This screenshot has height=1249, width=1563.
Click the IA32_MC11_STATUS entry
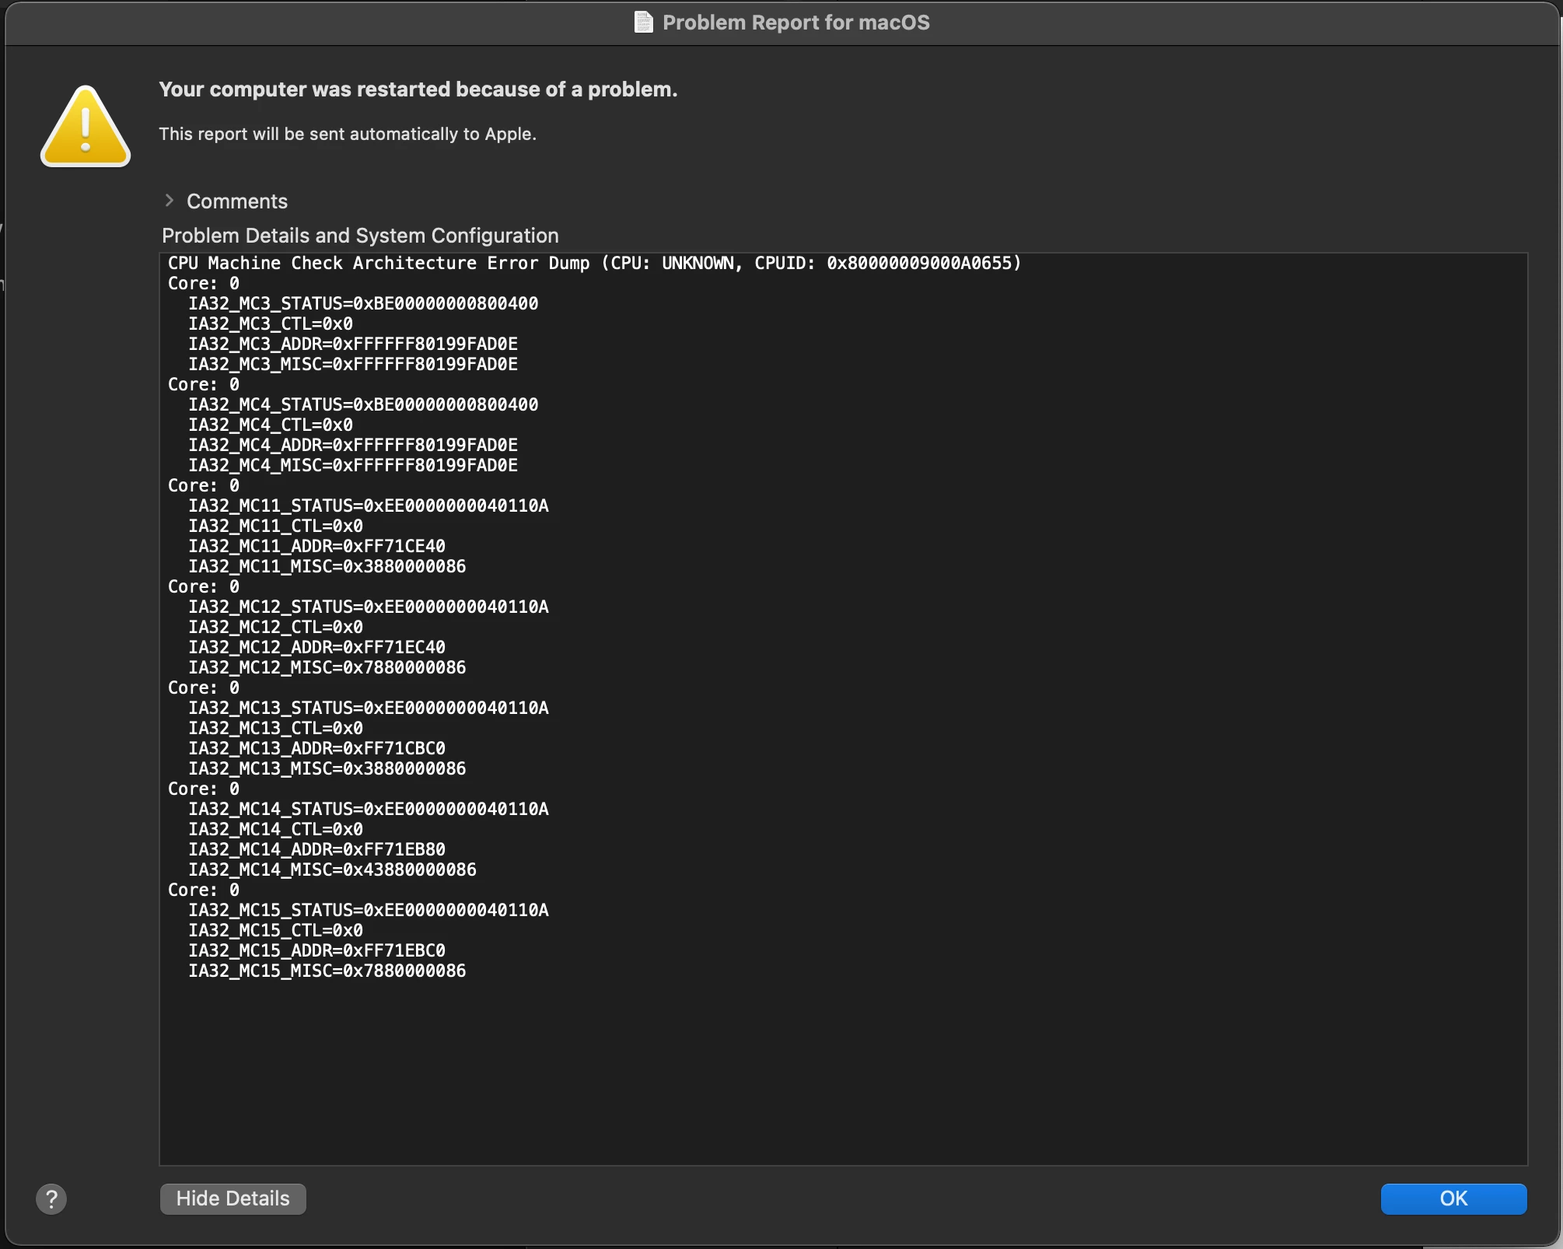pos(369,506)
